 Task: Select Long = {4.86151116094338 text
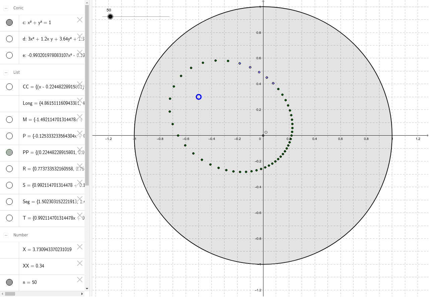pos(54,103)
